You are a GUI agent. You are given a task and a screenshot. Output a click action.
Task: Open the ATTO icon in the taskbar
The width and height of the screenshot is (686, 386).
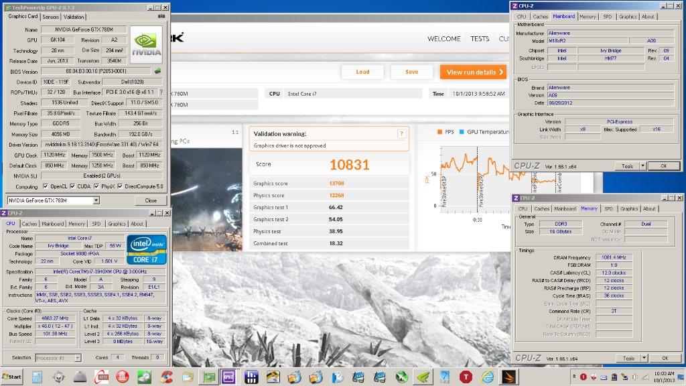[102, 377]
